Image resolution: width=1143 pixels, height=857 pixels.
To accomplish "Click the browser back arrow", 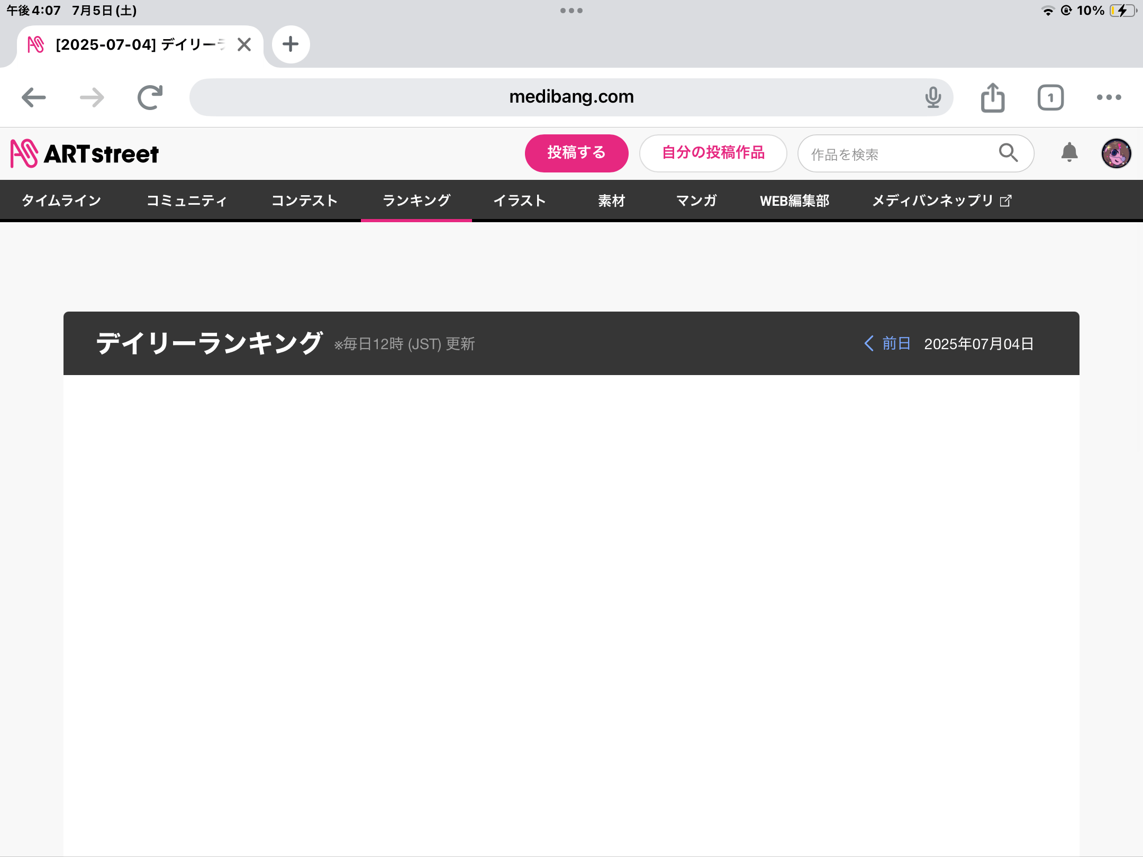I will pos(34,97).
